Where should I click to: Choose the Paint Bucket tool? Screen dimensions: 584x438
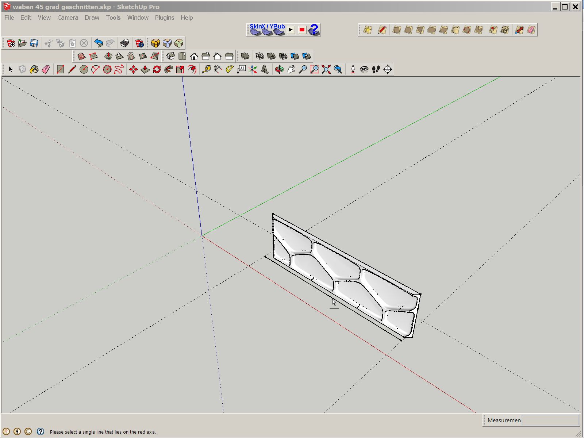tap(34, 69)
